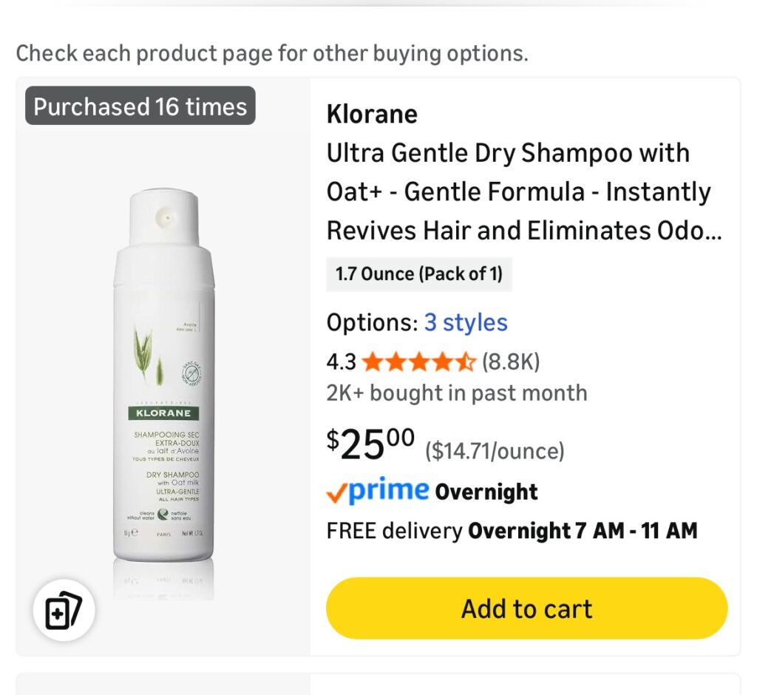
Task: Click the $25.00 price
Action: coord(370,444)
